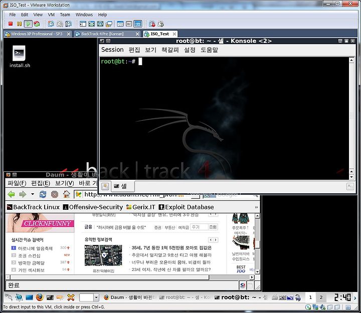Open the VM menu in VMware
The width and height of the screenshot is (361, 313).
51,15
